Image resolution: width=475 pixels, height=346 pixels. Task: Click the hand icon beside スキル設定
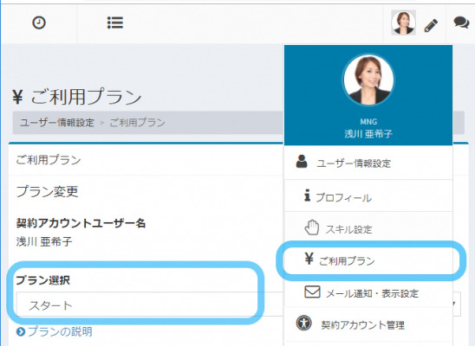point(312,227)
